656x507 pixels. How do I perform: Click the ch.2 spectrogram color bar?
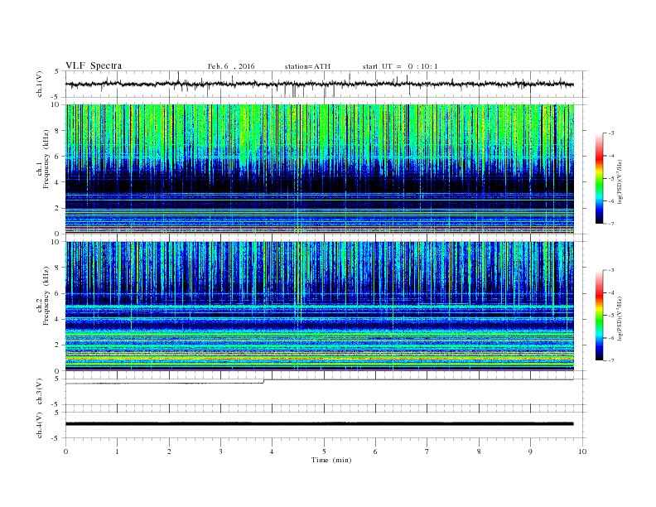(599, 315)
